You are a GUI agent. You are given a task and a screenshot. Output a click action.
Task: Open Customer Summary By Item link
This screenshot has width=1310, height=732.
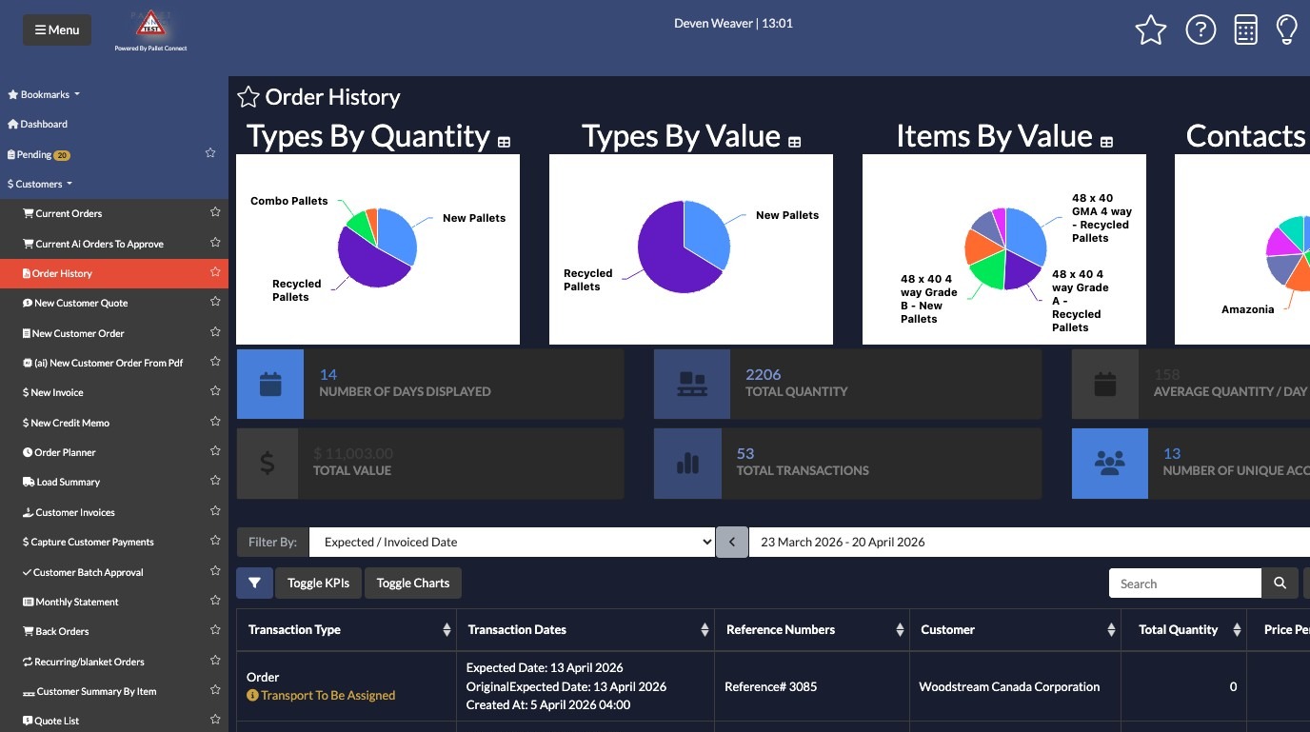pyautogui.click(x=89, y=691)
